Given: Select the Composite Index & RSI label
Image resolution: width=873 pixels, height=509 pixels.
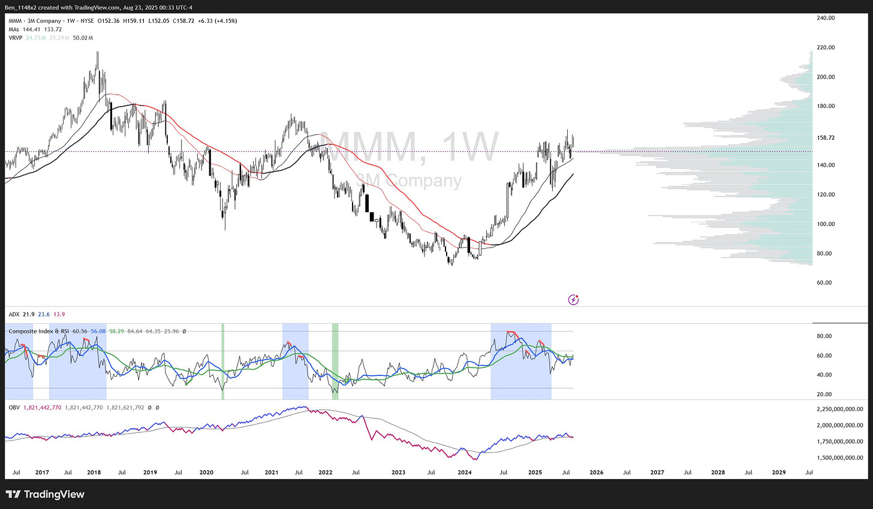Looking at the screenshot, I should (x=39, y=331).
